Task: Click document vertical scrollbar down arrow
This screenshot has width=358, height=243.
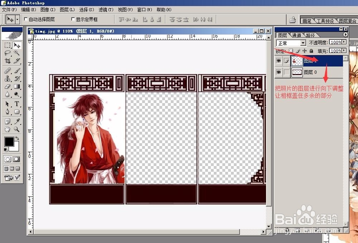Action: (269, 226)
